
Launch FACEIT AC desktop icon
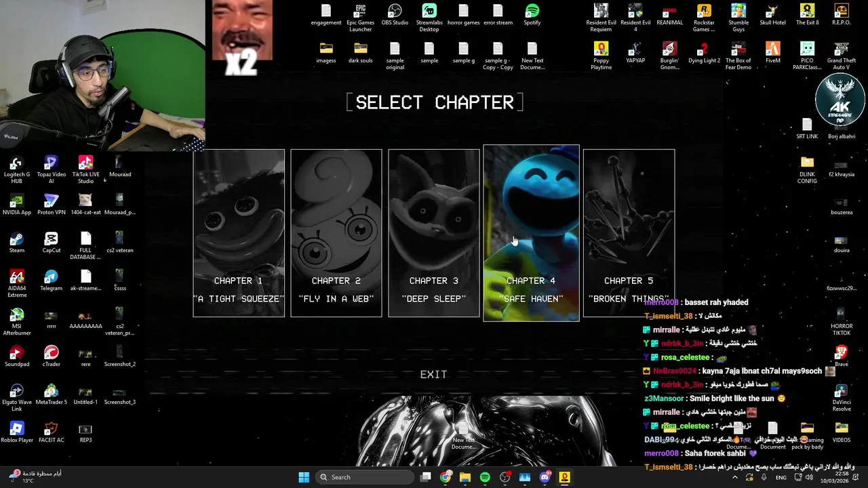click(51, 432)
